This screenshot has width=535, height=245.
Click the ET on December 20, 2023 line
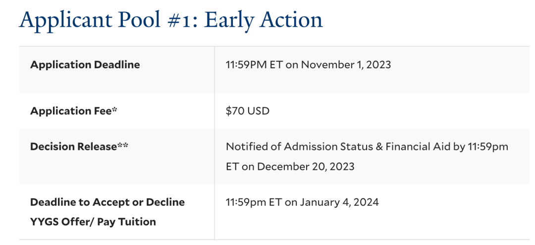pos(290,167)
